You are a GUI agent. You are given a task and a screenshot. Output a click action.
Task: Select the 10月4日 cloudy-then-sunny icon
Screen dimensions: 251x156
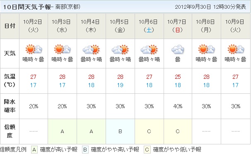point(91,49)
